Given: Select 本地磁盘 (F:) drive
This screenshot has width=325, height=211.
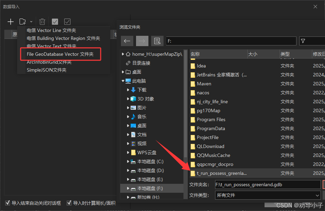Looking at the screenshot, I should [x=150, y=188].
